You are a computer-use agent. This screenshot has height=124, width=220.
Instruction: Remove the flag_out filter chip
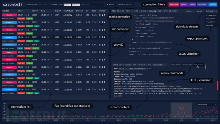(79, 5)
